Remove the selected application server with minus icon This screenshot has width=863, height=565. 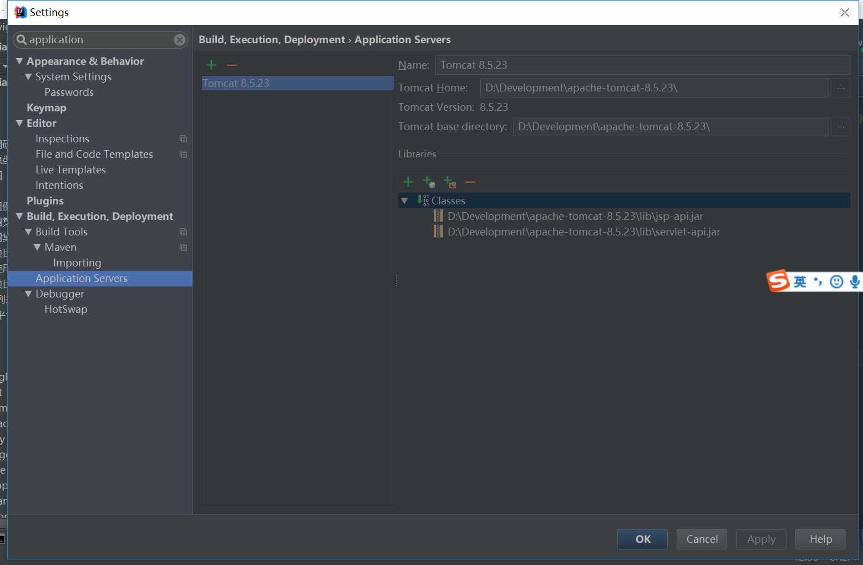(232, 65)
